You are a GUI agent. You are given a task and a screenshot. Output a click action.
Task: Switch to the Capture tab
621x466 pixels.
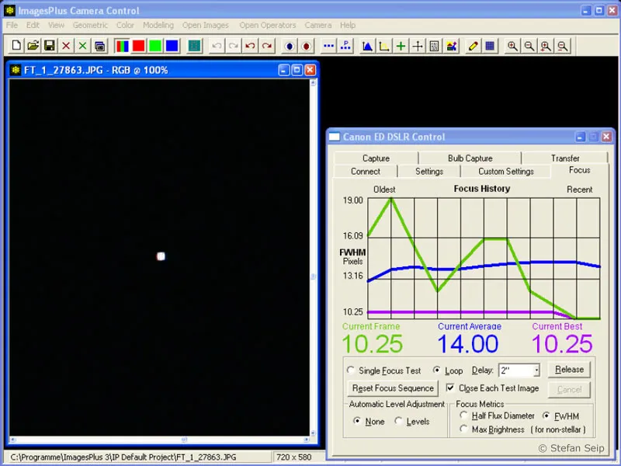376,158
